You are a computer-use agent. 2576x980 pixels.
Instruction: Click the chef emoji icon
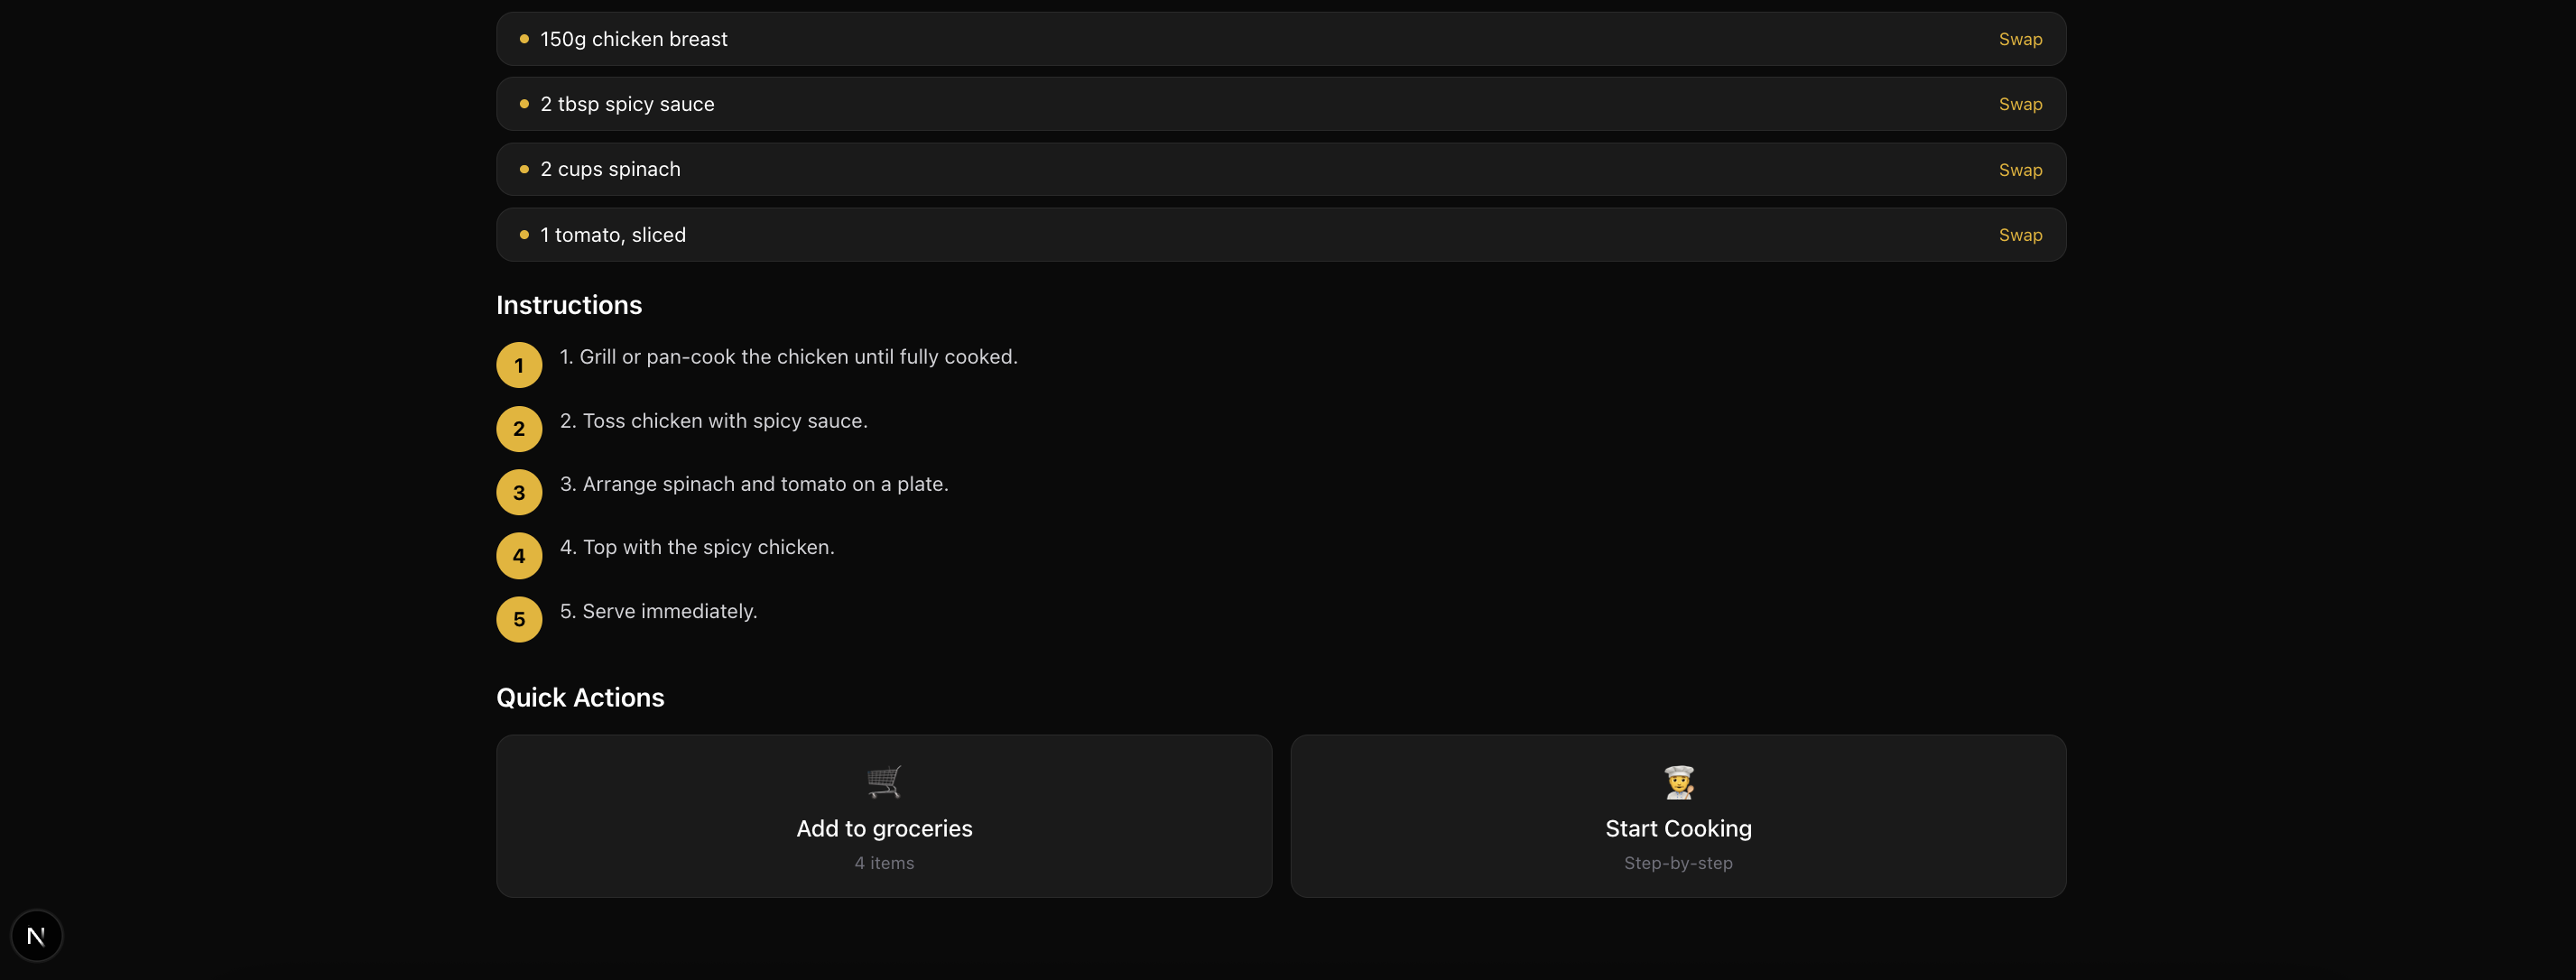pyautogui.click(x=1678, y=781)
